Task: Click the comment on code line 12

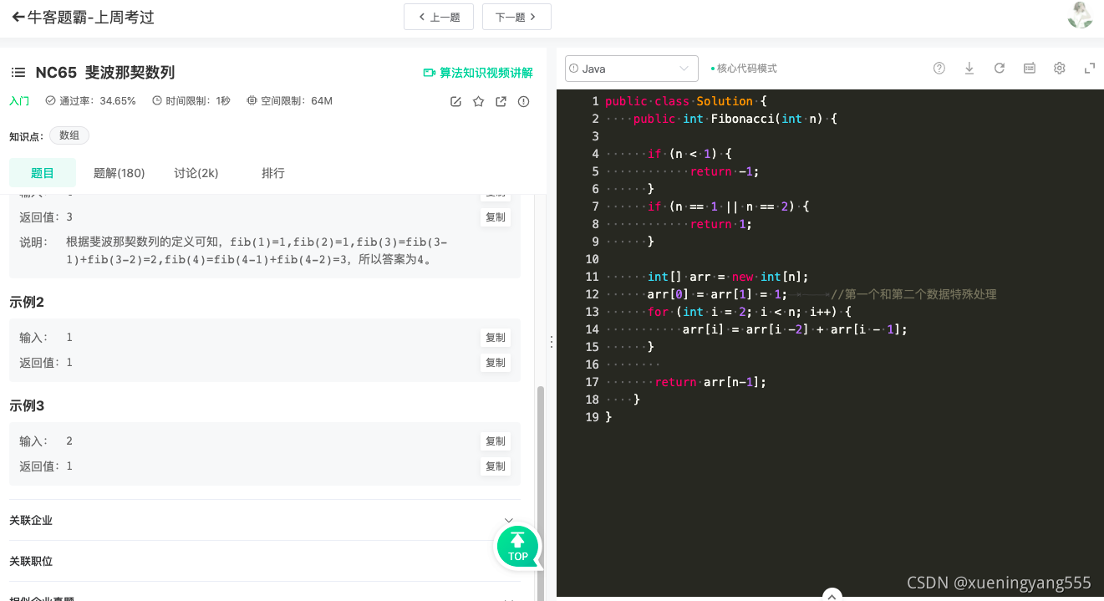Action: [914, 294]
